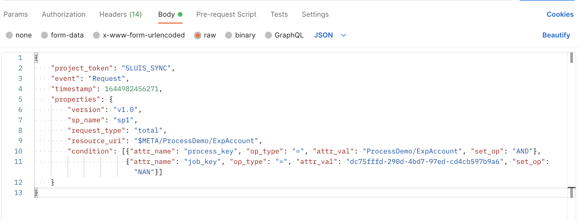
Task: Click the "NAN" value
Action: point(144,172)
